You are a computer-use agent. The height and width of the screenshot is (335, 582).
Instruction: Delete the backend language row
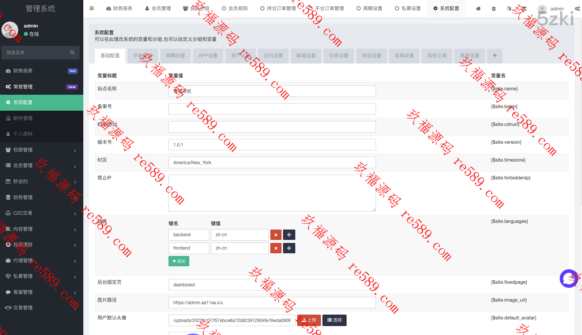[276, 235]
